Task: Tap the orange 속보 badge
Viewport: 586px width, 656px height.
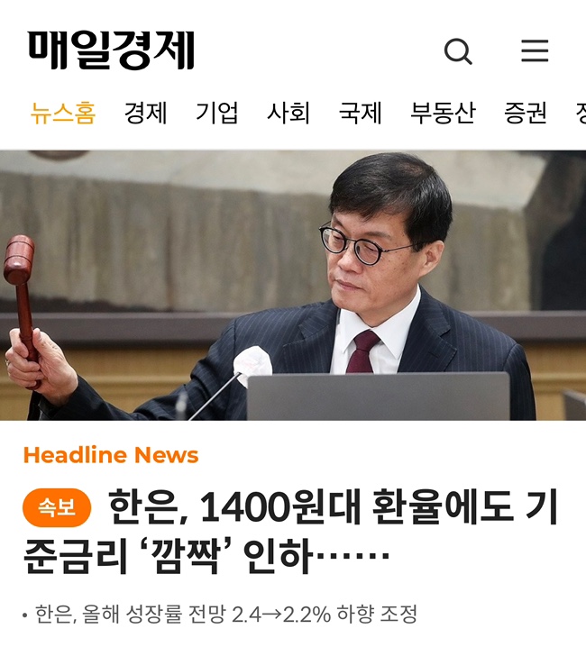Action: (x=57, y=507)
